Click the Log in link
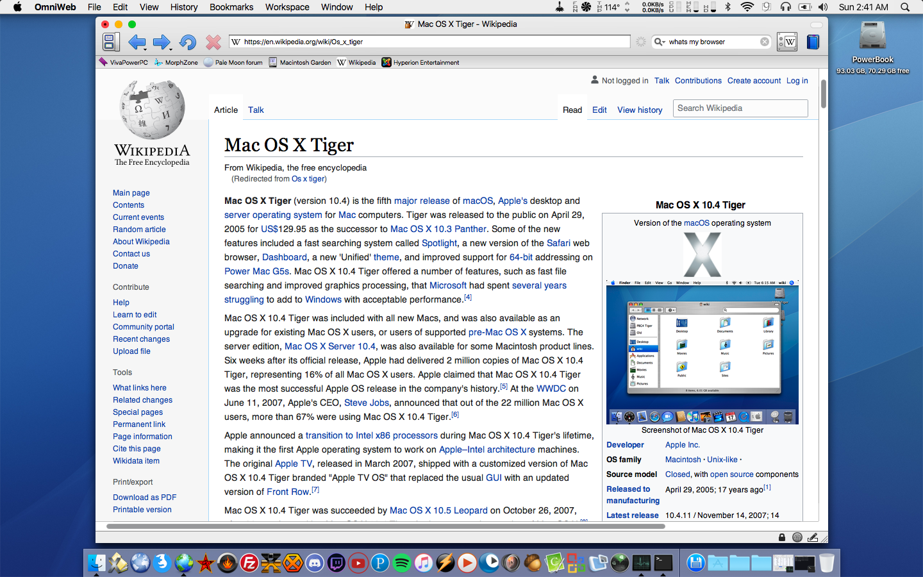The width and height of the screenshot is (923, 577). 797,81
